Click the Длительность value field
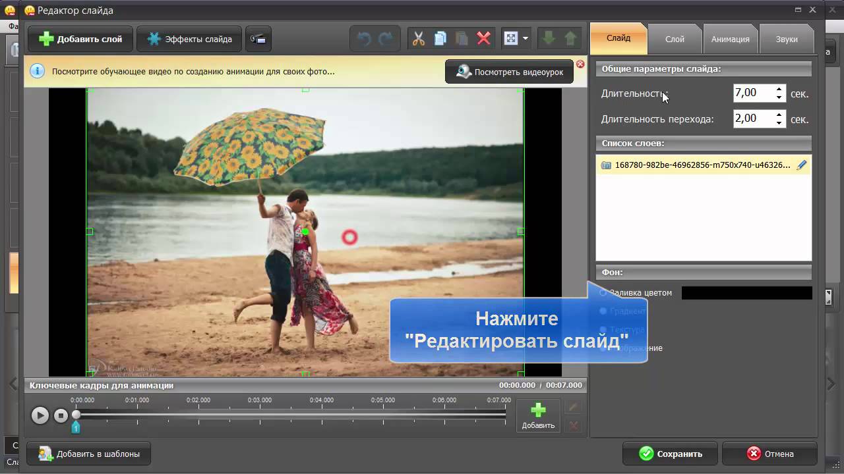 [753, 93]
